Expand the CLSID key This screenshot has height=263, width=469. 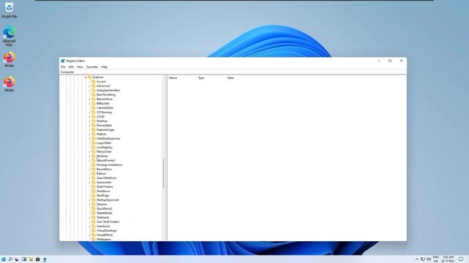(x=89, y=117)
